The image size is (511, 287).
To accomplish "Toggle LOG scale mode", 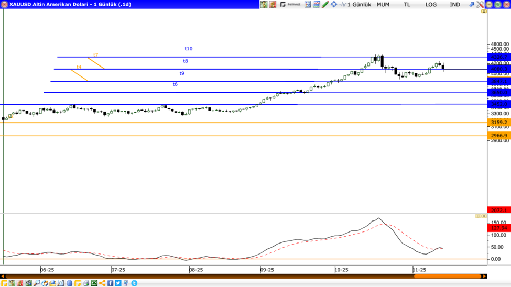I will [x=431, y=4].
